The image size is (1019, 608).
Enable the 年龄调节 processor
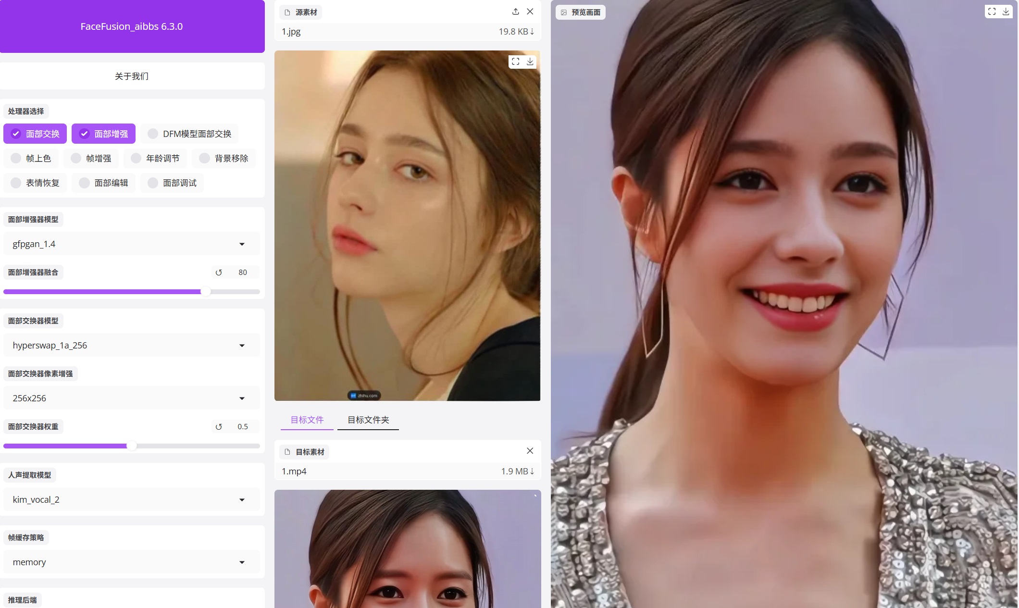click(155, 158)
